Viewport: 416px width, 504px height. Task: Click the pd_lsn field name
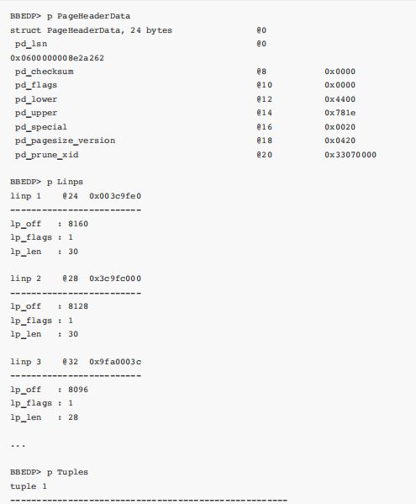tap(31, 44)
